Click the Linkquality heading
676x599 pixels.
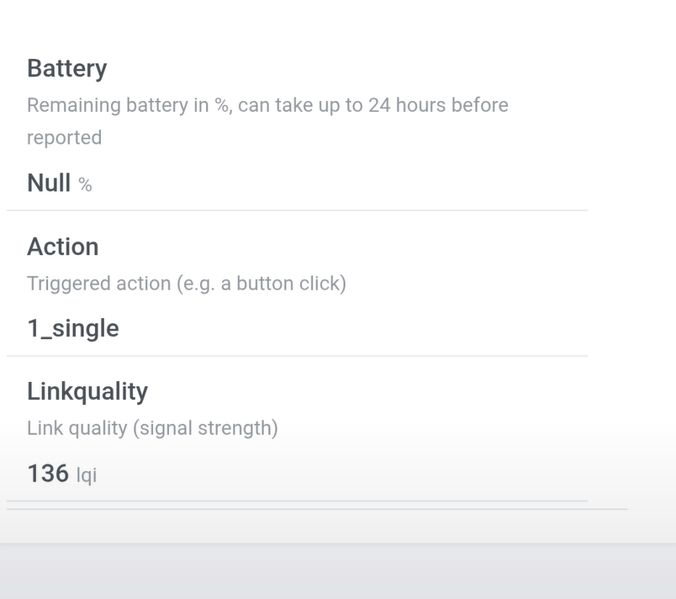(x=87, y=391)
